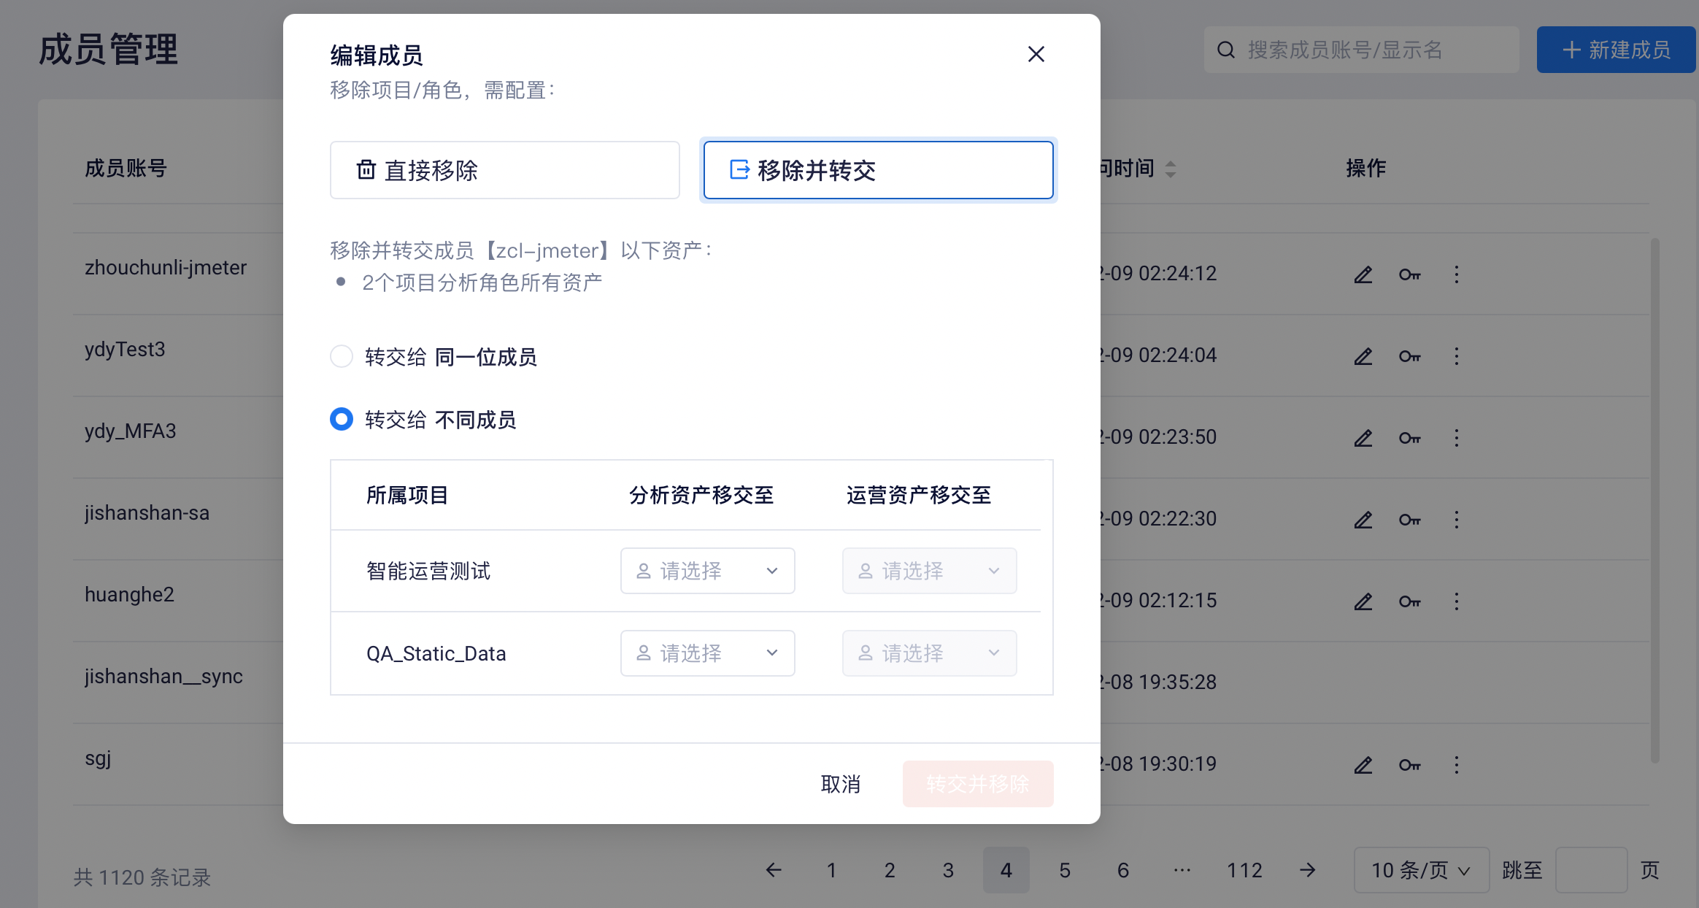Click key icon in sgj row
This screenshot has width=1699, height=908.
(x=1409, y=765)
